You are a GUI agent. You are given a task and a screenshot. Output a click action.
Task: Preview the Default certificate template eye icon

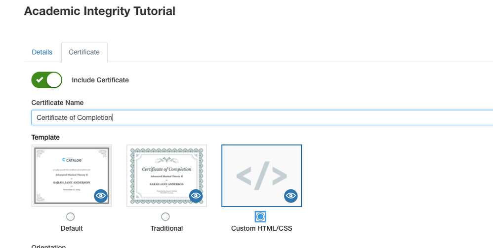coord(101,196)
